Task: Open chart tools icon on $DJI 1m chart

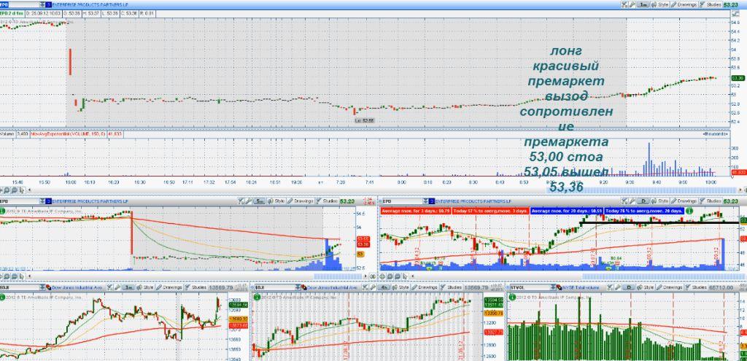Action: click(109, 287)
